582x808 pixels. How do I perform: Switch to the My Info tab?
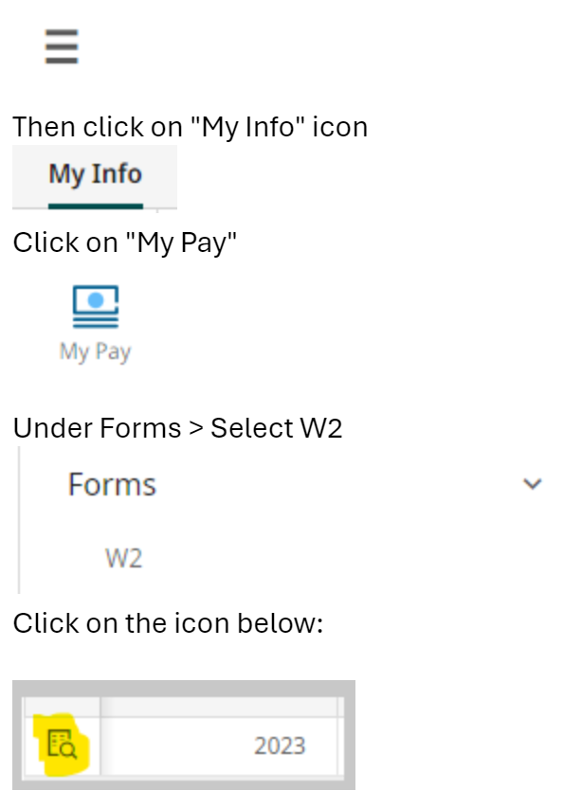click(x=95, y=175)
